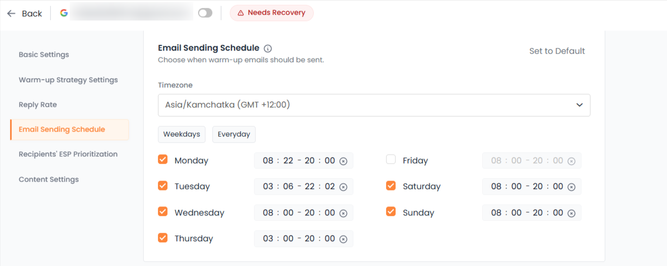Uncheck the Saturday checkbox
Image resolution: width=667 pixels, height=266 pixels.
click(x=391, y=185)
